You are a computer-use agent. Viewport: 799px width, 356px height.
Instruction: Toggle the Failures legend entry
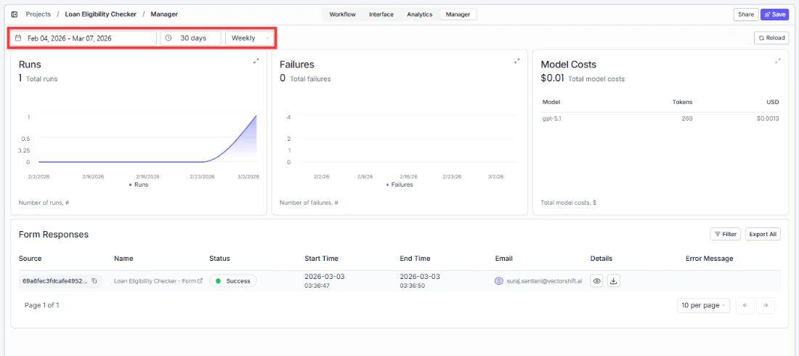point(399,185)
